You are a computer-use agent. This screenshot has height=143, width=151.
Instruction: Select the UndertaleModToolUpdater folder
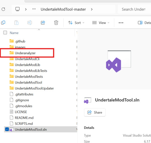pyautogui.click(x=34, y=88)
